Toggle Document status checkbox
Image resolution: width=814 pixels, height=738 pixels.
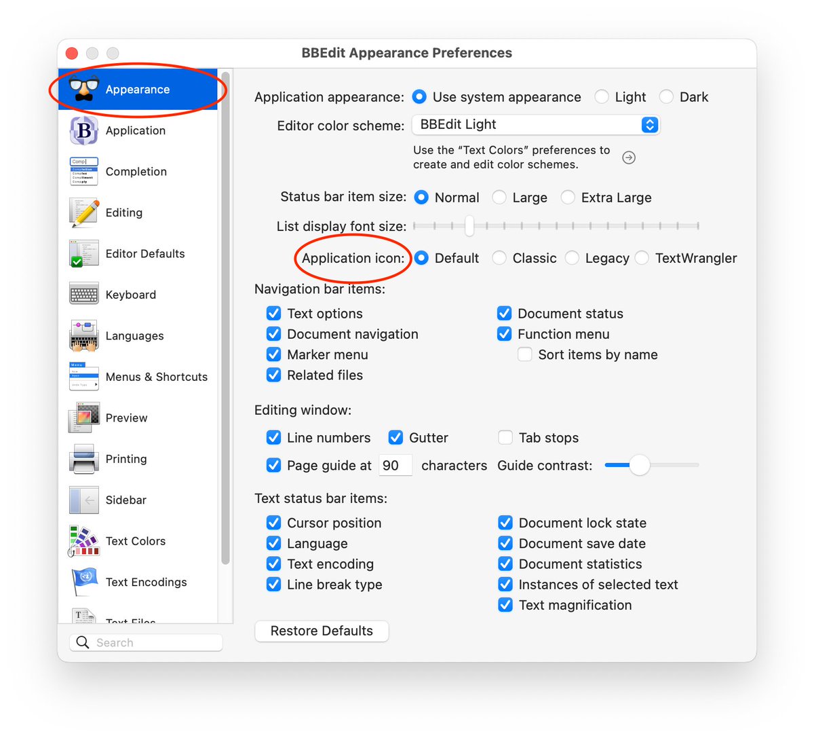click(x=504, y=313)
